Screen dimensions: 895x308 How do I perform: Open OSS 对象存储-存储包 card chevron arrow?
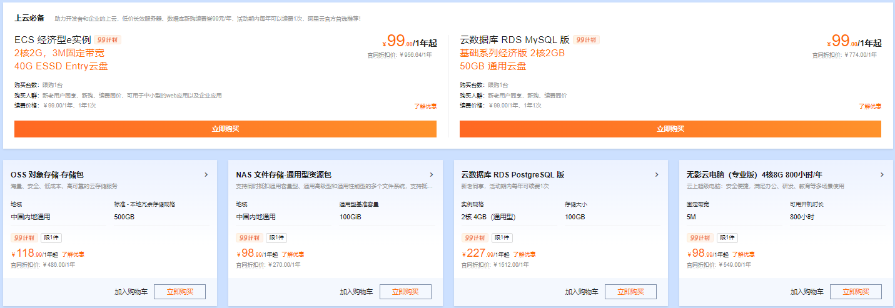coord(206,175)
